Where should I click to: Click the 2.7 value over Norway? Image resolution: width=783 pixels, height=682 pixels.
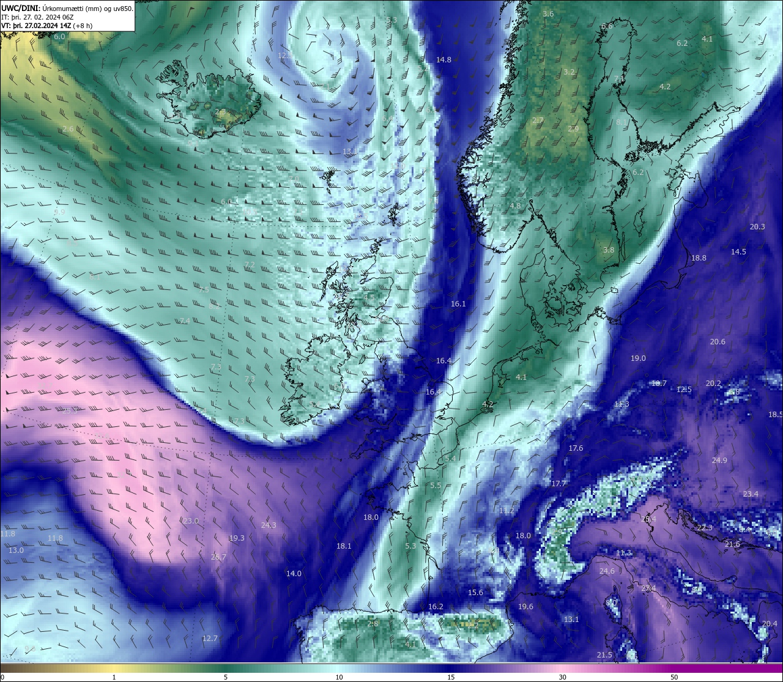[x=538, y=120]
